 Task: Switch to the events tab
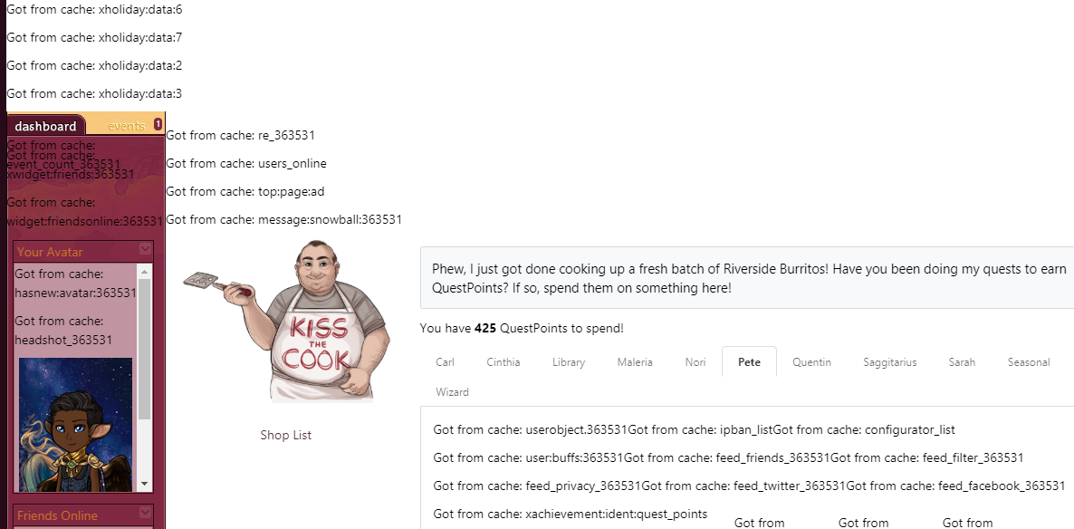[x=127, y=126]
